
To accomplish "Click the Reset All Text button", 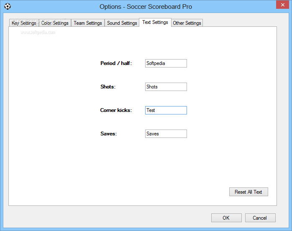I will [x=248, y=192].
